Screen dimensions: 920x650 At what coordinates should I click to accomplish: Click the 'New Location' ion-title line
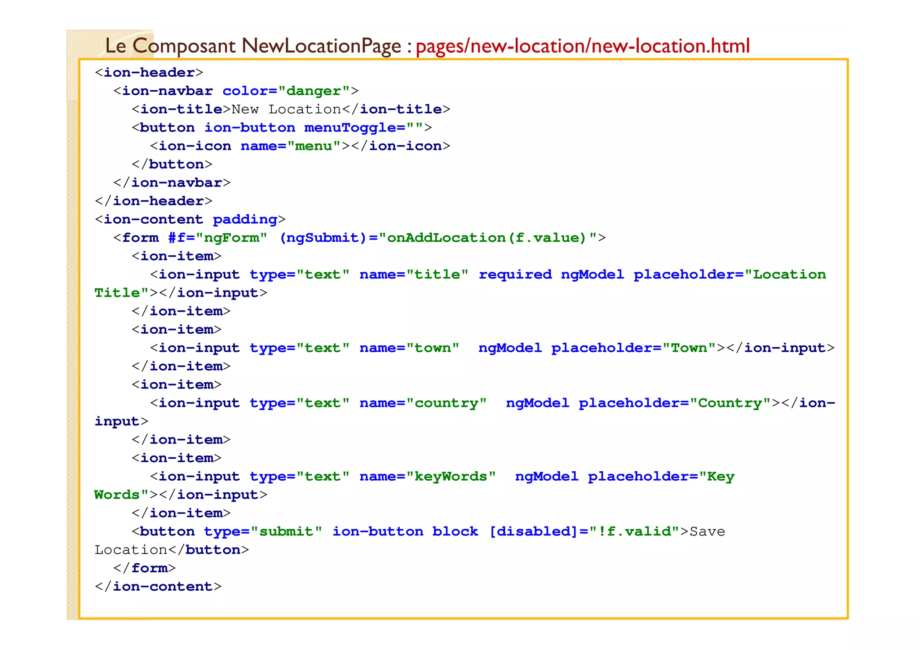(x=291, y=109)
